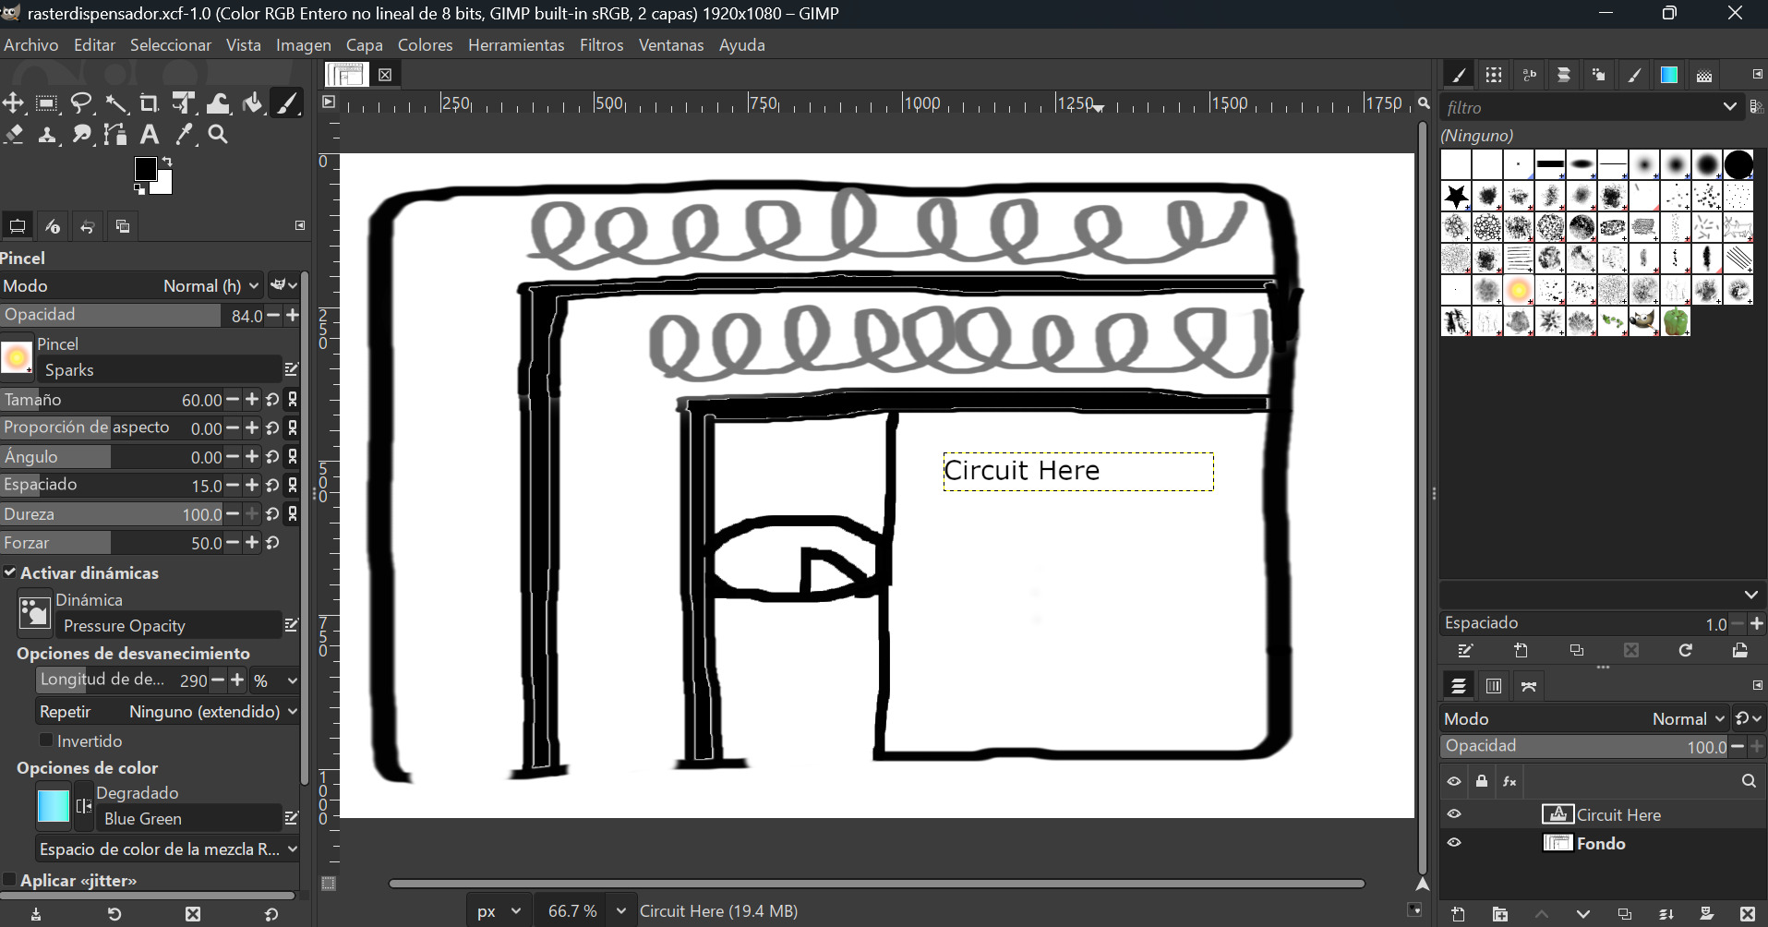Enable the Invertido option
The image size is (1768, 927).
tap(45, 740)
